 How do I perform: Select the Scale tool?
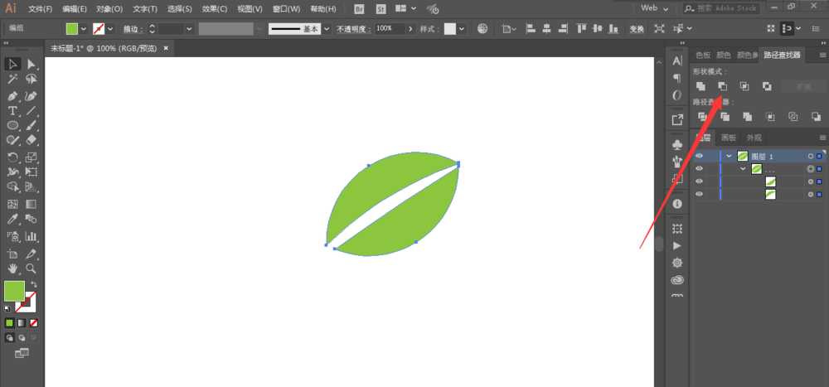coord(32,157)
